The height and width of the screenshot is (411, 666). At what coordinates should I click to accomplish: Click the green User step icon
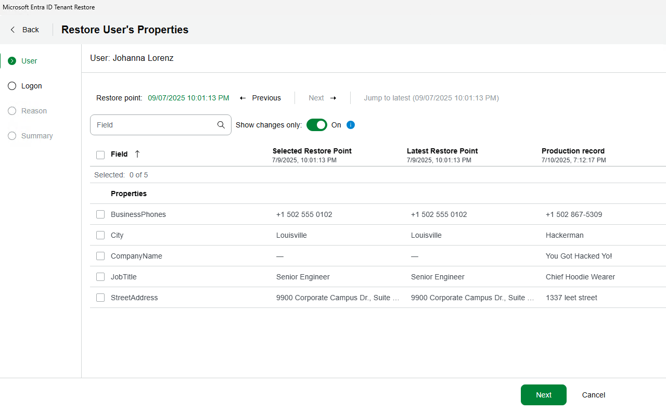(12, 61)
